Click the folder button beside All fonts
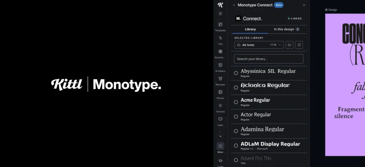The image size is (365, 167). tap(289, 45)
